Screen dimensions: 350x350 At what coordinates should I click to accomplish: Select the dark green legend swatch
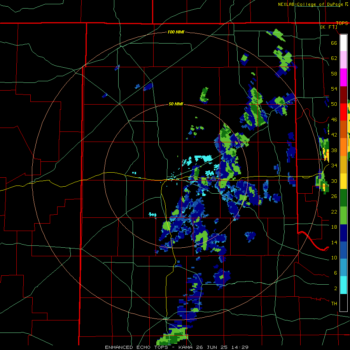[343, 198]
